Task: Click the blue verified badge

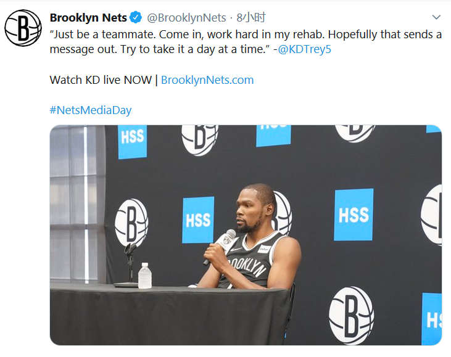Action: pyautogui.click(x=136, y=18)
